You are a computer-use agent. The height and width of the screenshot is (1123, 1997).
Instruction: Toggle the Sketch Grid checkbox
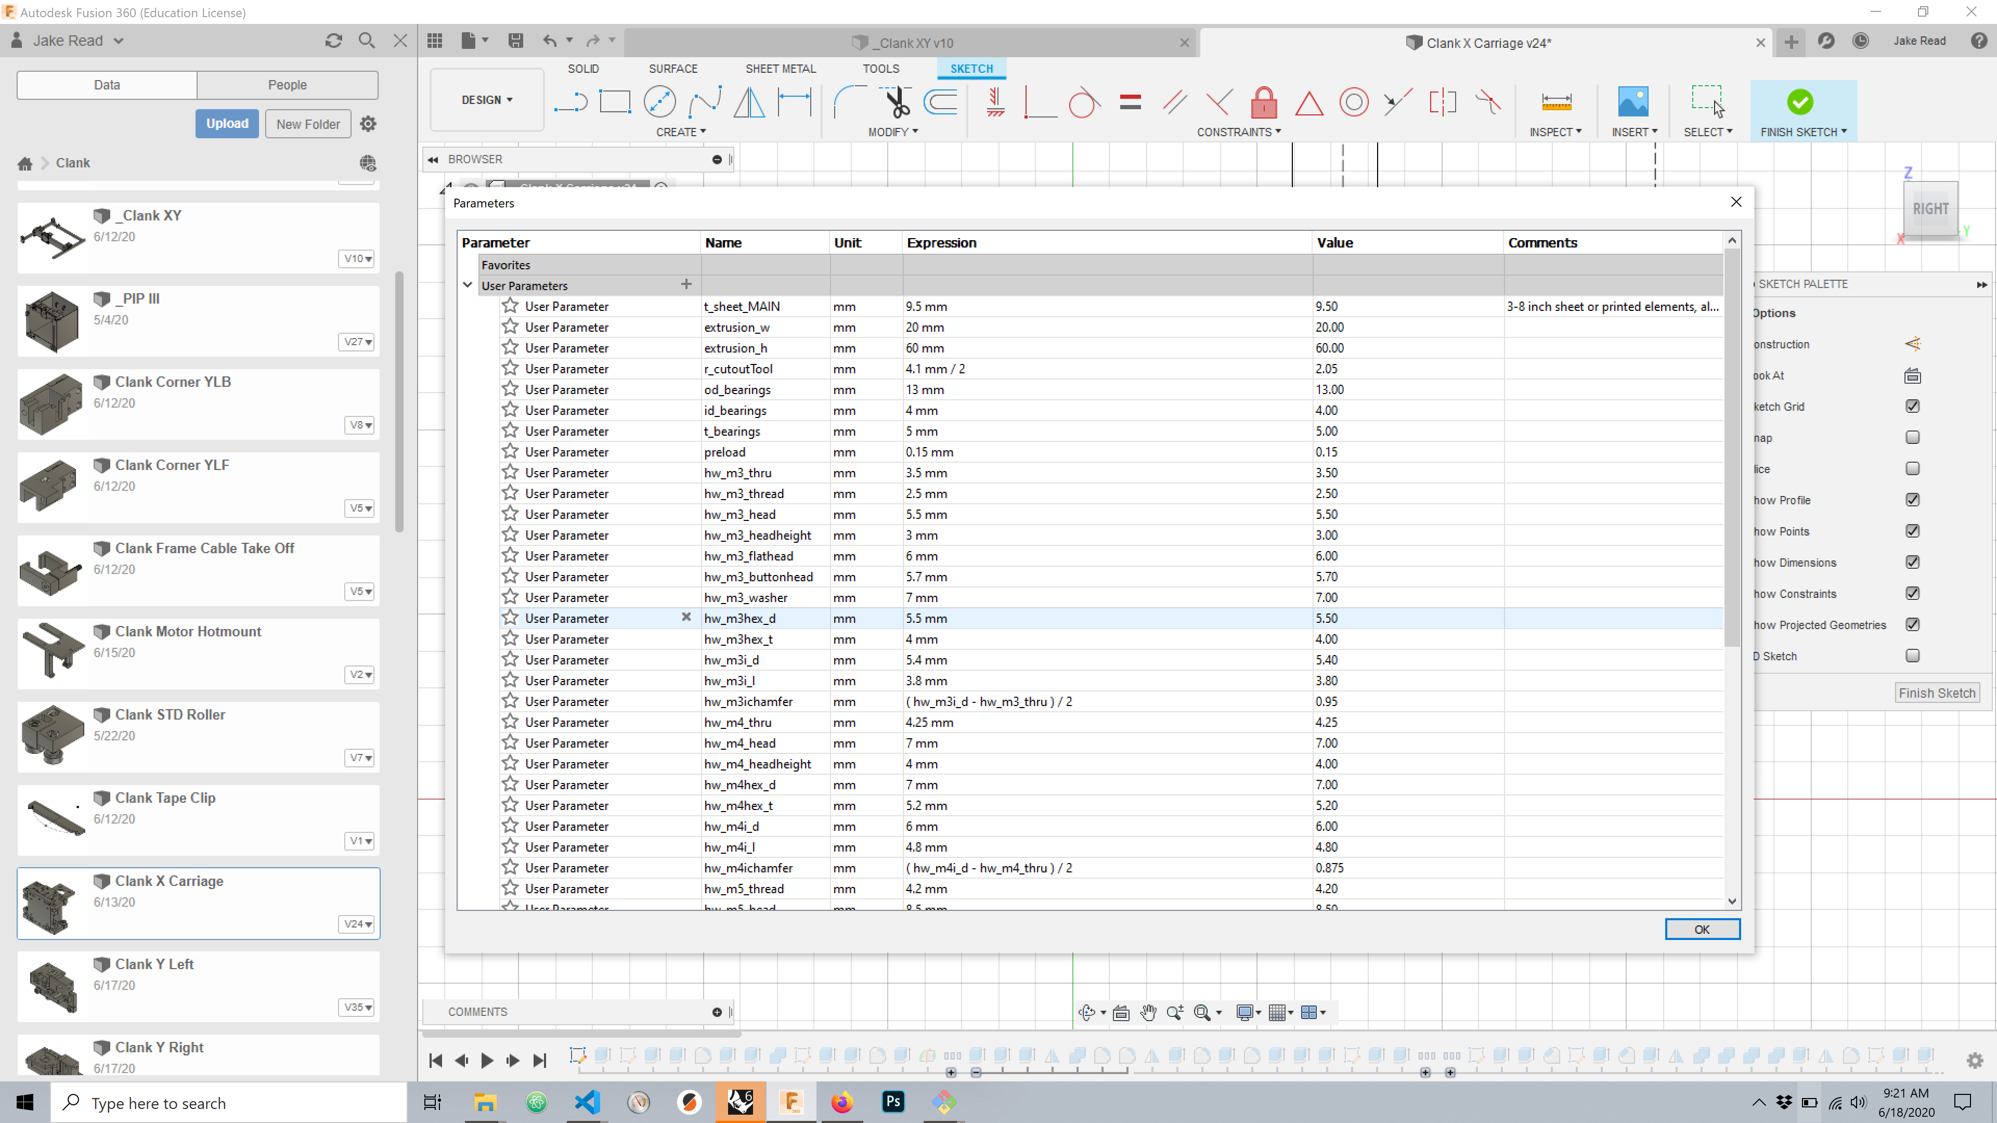pos(1913,406)
